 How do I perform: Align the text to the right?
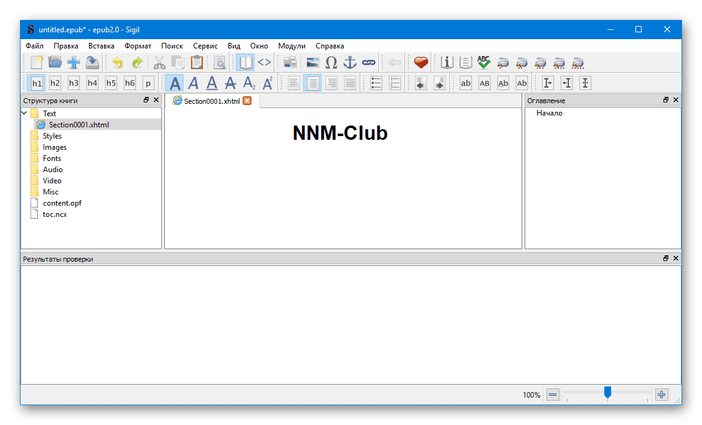pos(331,83)
